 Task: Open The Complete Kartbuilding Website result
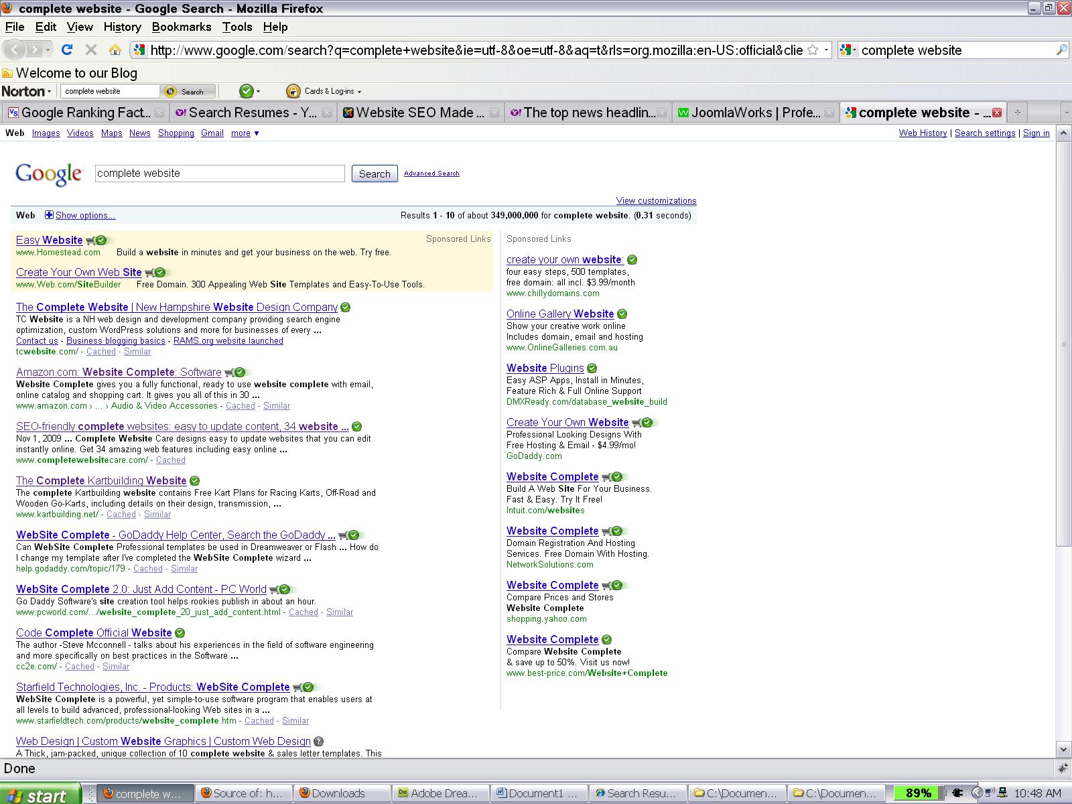tap(101, 480)
